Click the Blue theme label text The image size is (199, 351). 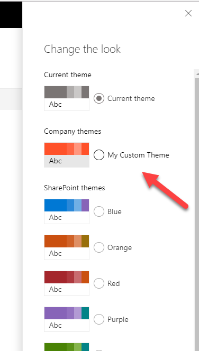(x=114, y=211)
